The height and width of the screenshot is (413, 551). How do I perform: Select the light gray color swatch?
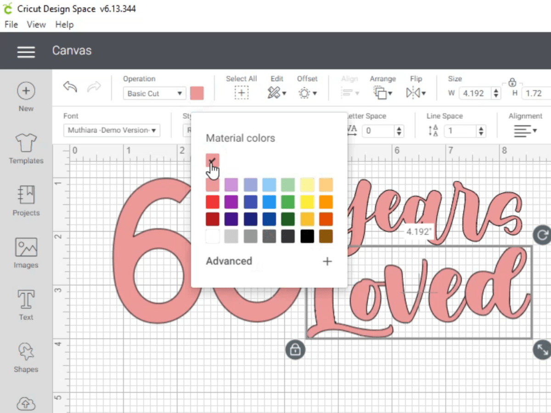[x=231, y=236]
